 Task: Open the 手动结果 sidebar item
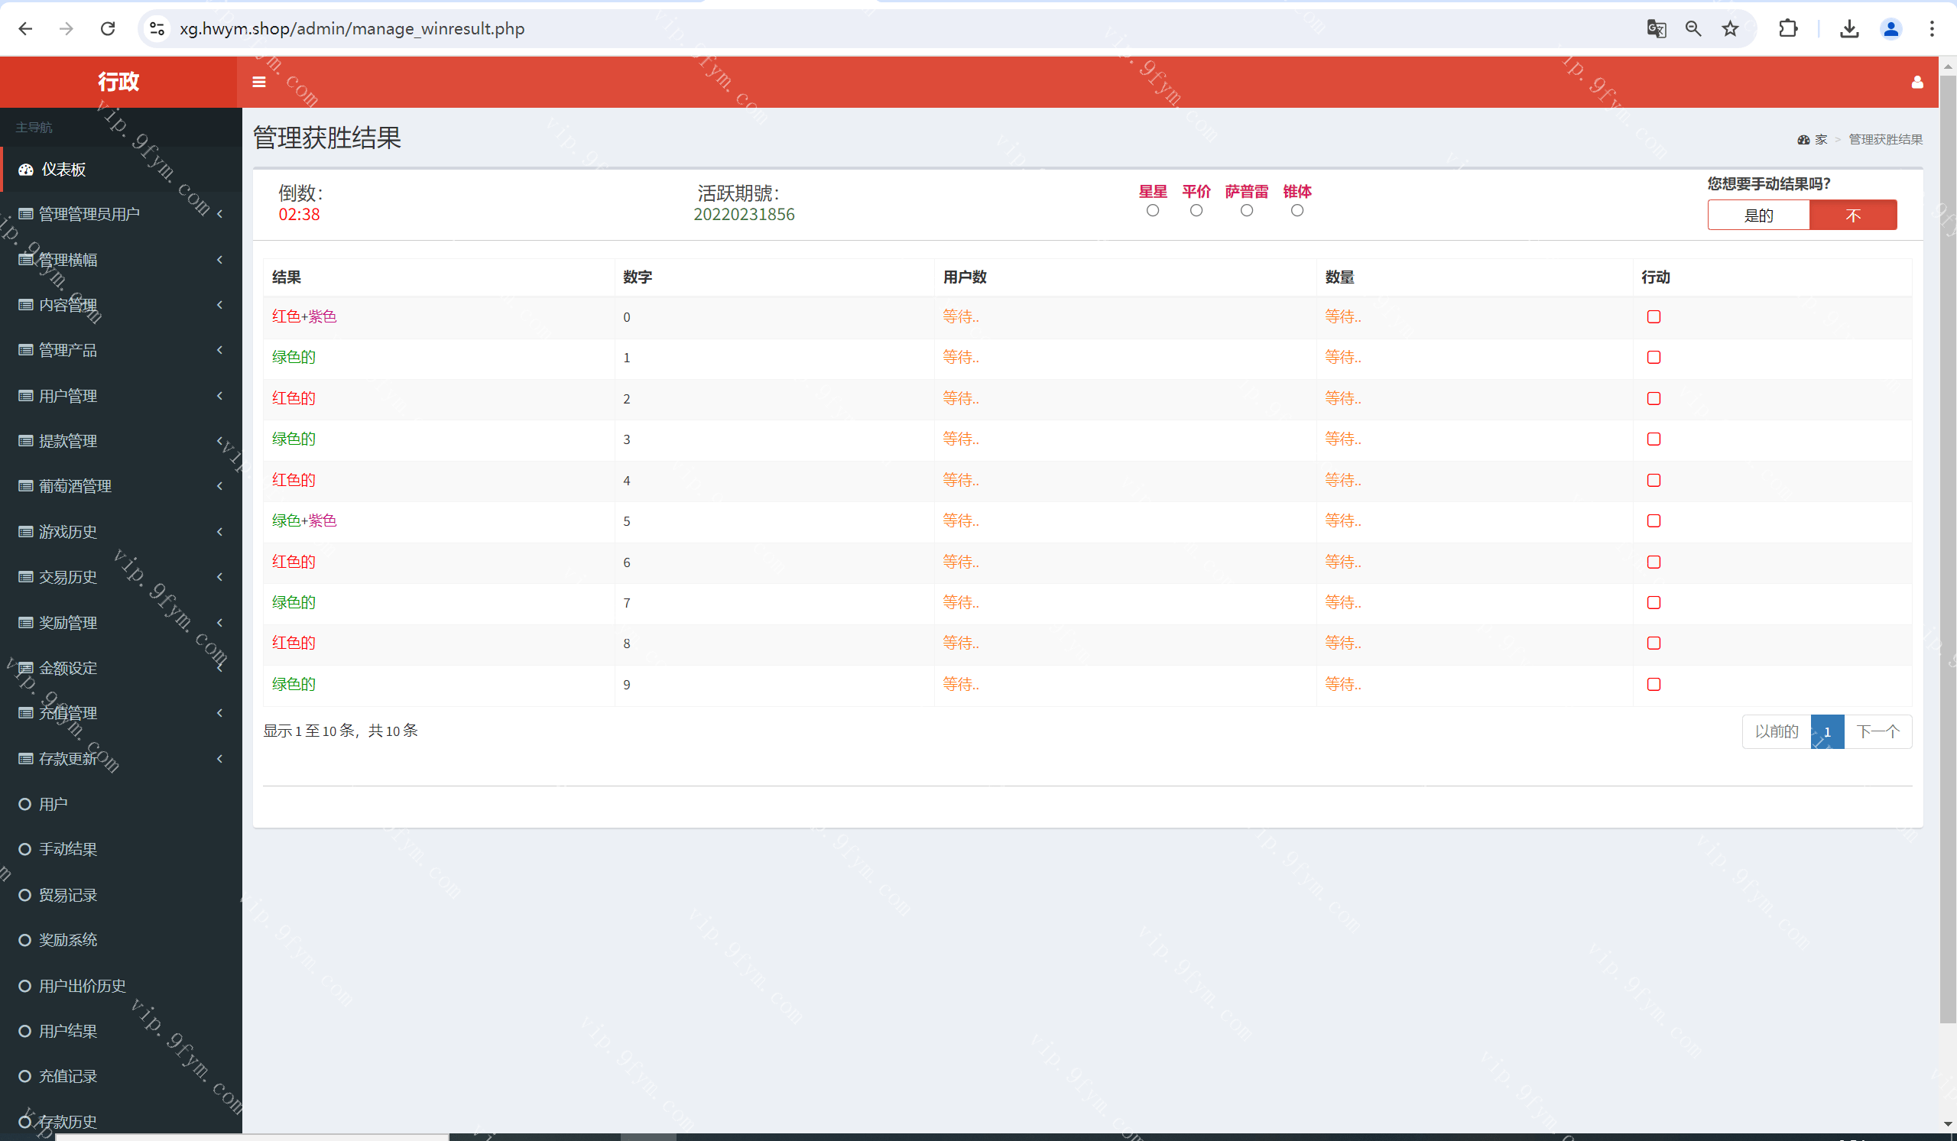(68, 849)
